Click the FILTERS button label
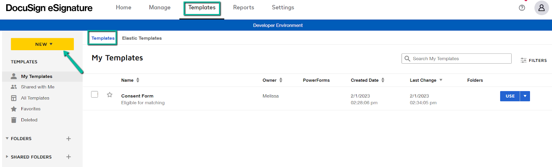The image size is (552, 167). [538, 60]
